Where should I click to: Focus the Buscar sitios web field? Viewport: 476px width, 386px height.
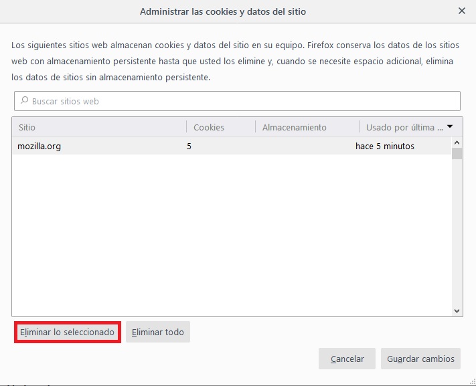(237, 101)
